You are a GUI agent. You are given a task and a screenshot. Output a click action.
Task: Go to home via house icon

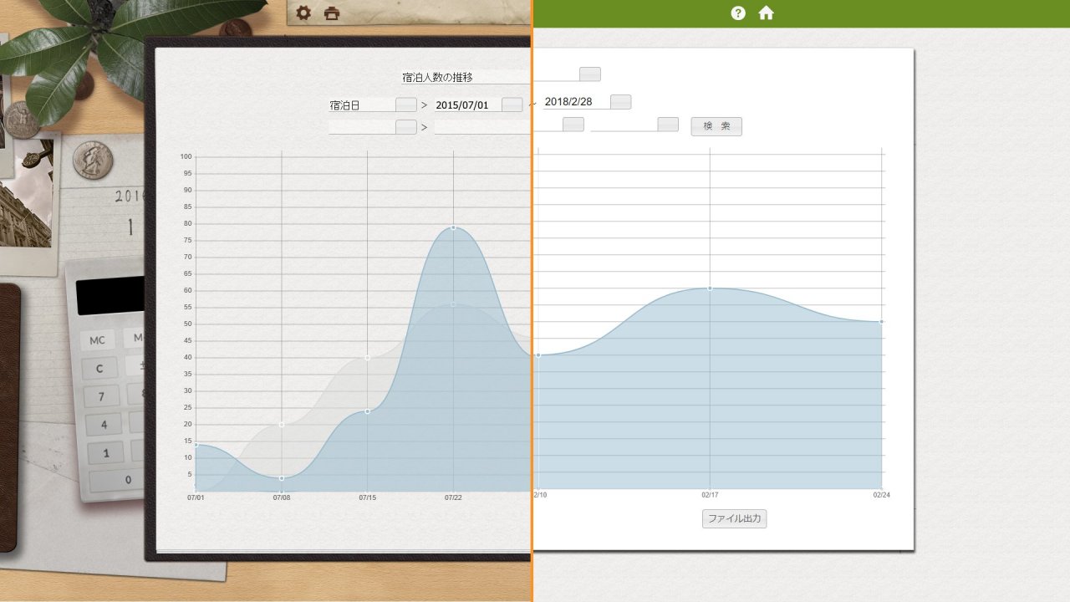pos(766,13)
